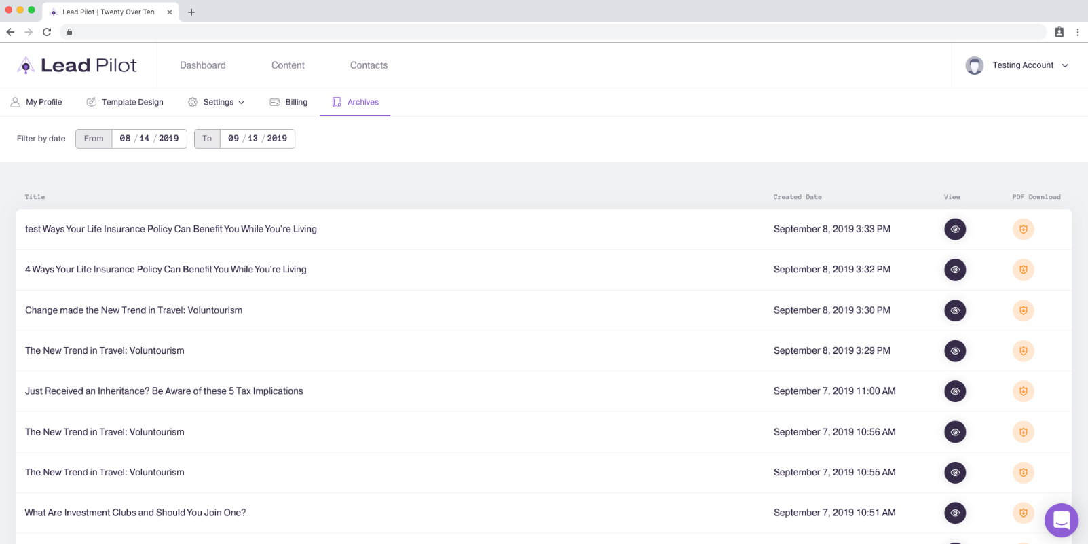Click 'September 8, 2019 3:33 PM' date

click(x=832, y=230)
